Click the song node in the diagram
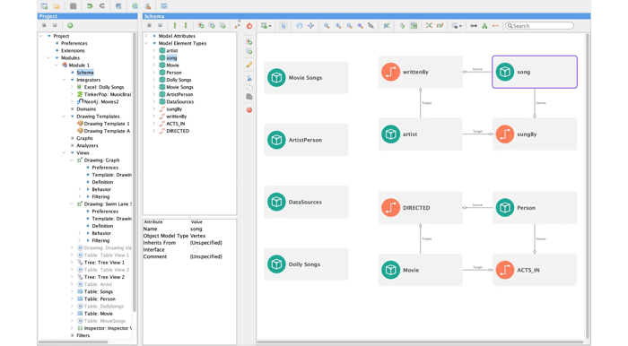This screenshot has width=628, height=346. [x=535, y=72]
